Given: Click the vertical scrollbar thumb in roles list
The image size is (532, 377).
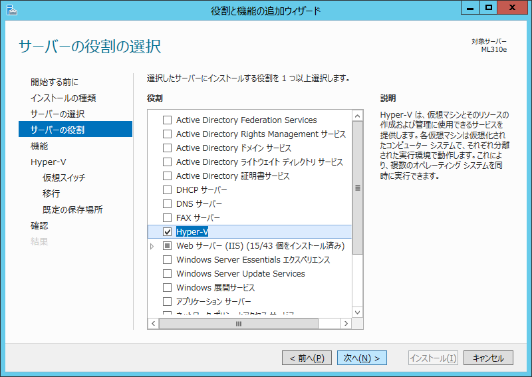Looking at the screenshot, I should pos(358,188).
